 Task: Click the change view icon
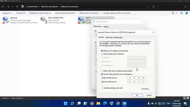173,13
